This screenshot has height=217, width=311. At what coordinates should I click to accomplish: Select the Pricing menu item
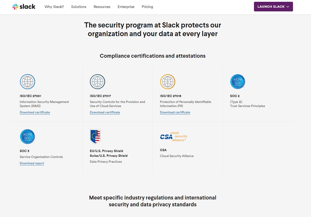click(x=147, y=7)
